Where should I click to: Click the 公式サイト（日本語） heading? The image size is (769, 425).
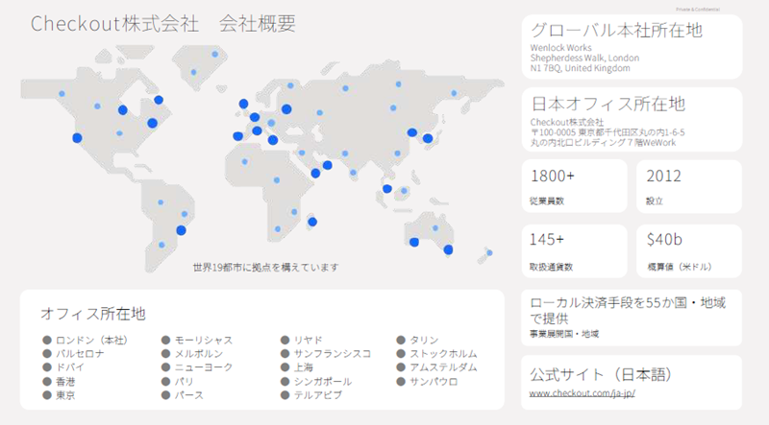click(x=601, y=372)
